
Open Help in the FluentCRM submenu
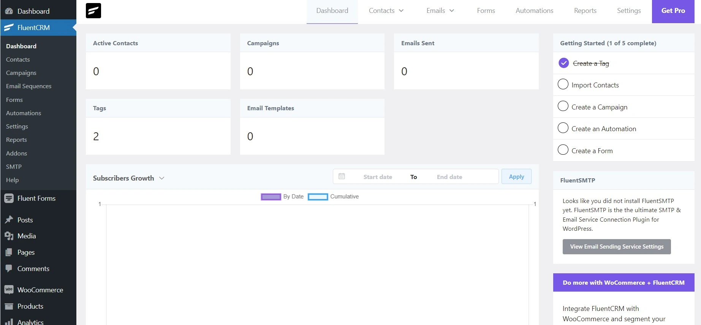click(x=12, y=180)
